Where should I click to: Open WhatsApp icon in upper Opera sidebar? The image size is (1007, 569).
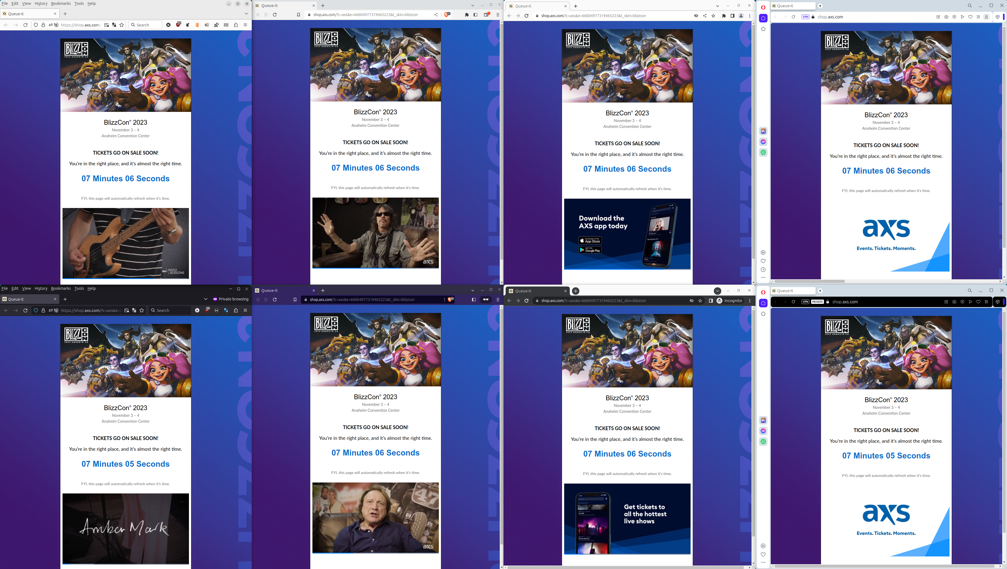tap(763, 152)
